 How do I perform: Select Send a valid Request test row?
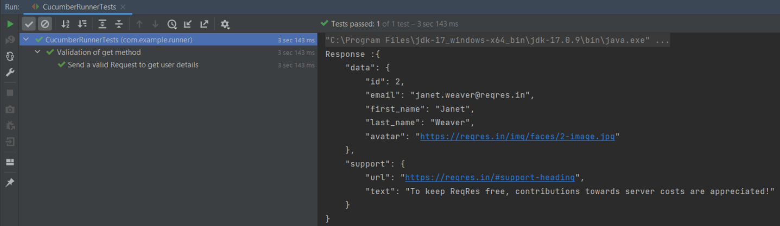pos(168,65)
